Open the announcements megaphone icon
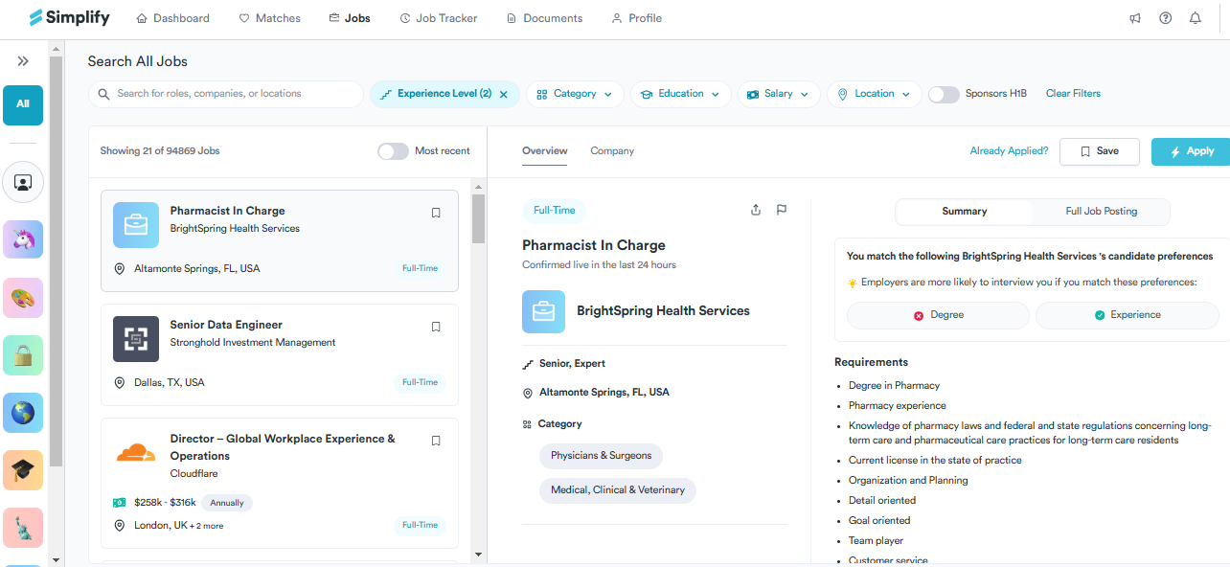Image resolution: width=1230 pixels, height=567 pixels. (x=1135, y=18)
